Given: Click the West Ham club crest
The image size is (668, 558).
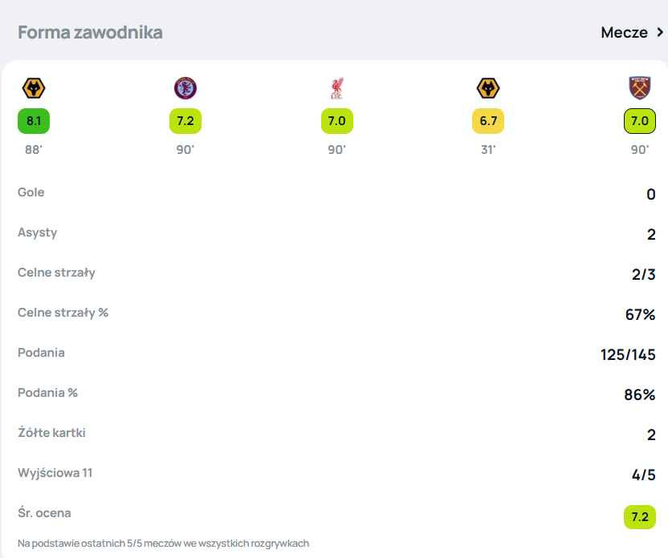Looking at the screenshot, I should coord(640,88).
